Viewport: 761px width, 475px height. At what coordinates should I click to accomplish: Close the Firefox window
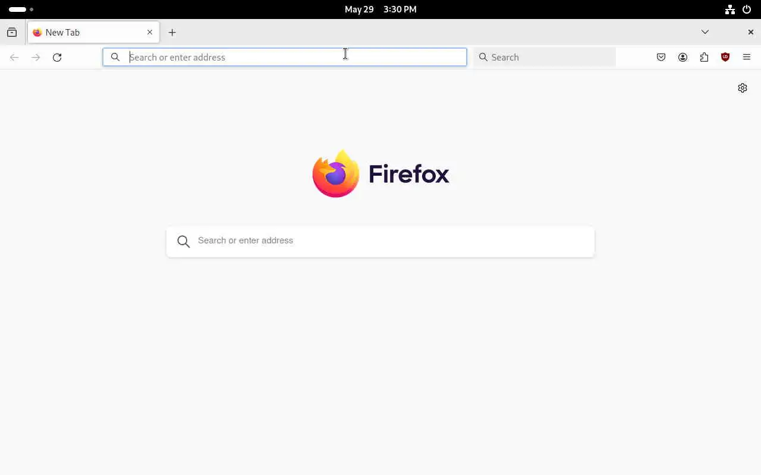[x=750, y=32]
